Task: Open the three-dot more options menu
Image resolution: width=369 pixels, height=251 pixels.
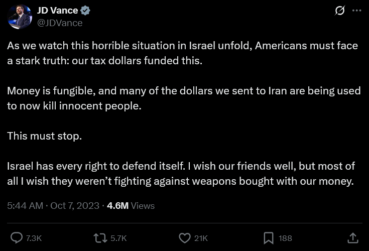Action: pyautogui.click(x=357, y=11)
